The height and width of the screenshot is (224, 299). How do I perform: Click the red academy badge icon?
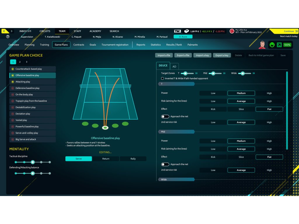point(232,31)
